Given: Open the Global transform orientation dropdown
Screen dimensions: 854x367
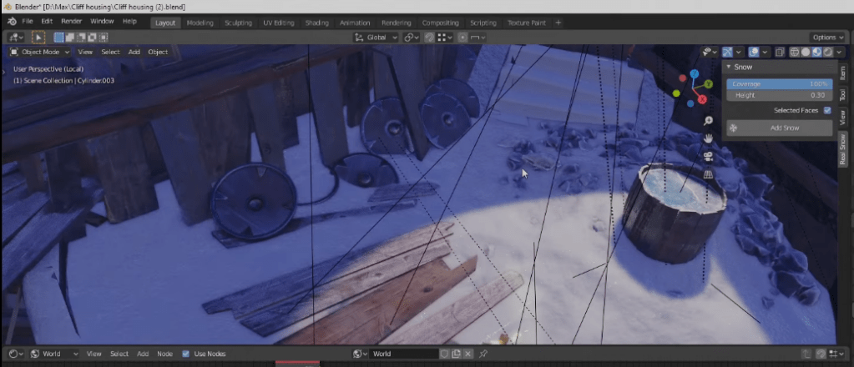Looking at the screenshot, I should [x=376, y=38].
